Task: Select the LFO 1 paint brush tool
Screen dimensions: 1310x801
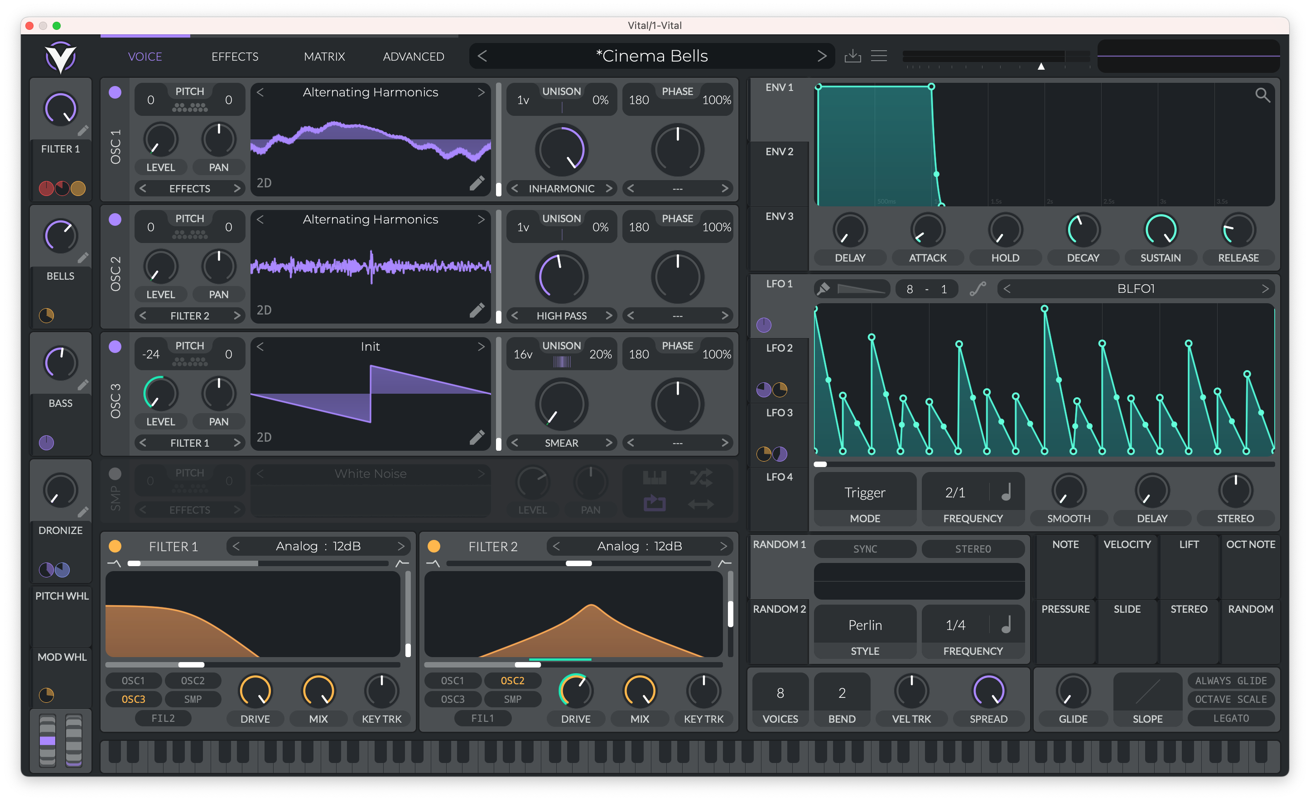Action: [824, 289]
